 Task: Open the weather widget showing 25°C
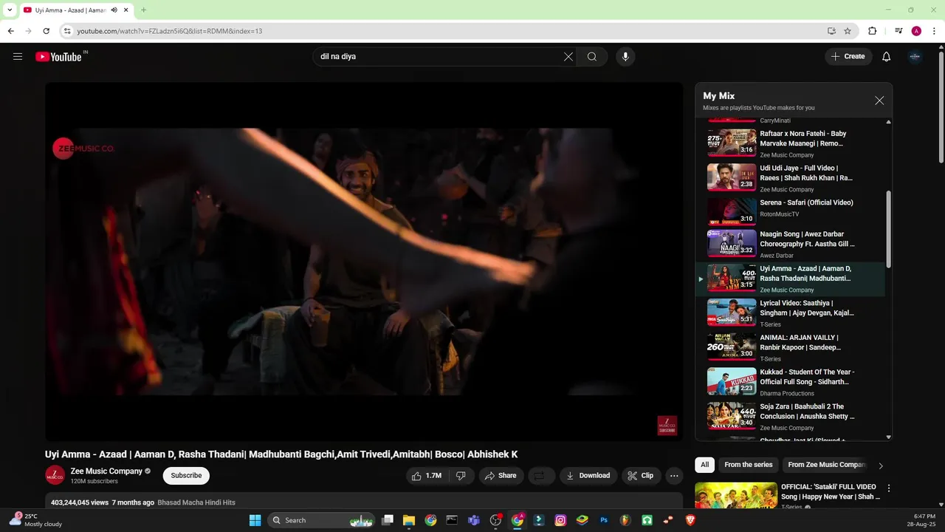35,520
